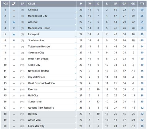The image size is (147, 129).
Task: Select the Burnley relegation zone row
Action: click(x=73, y=114)
